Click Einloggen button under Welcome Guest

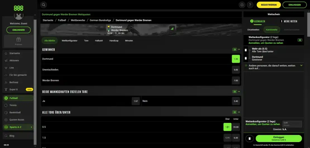pos(19,30)
